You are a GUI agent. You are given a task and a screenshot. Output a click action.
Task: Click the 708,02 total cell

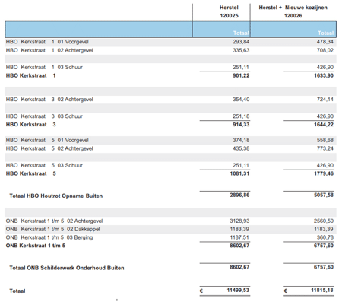(325, 50)
